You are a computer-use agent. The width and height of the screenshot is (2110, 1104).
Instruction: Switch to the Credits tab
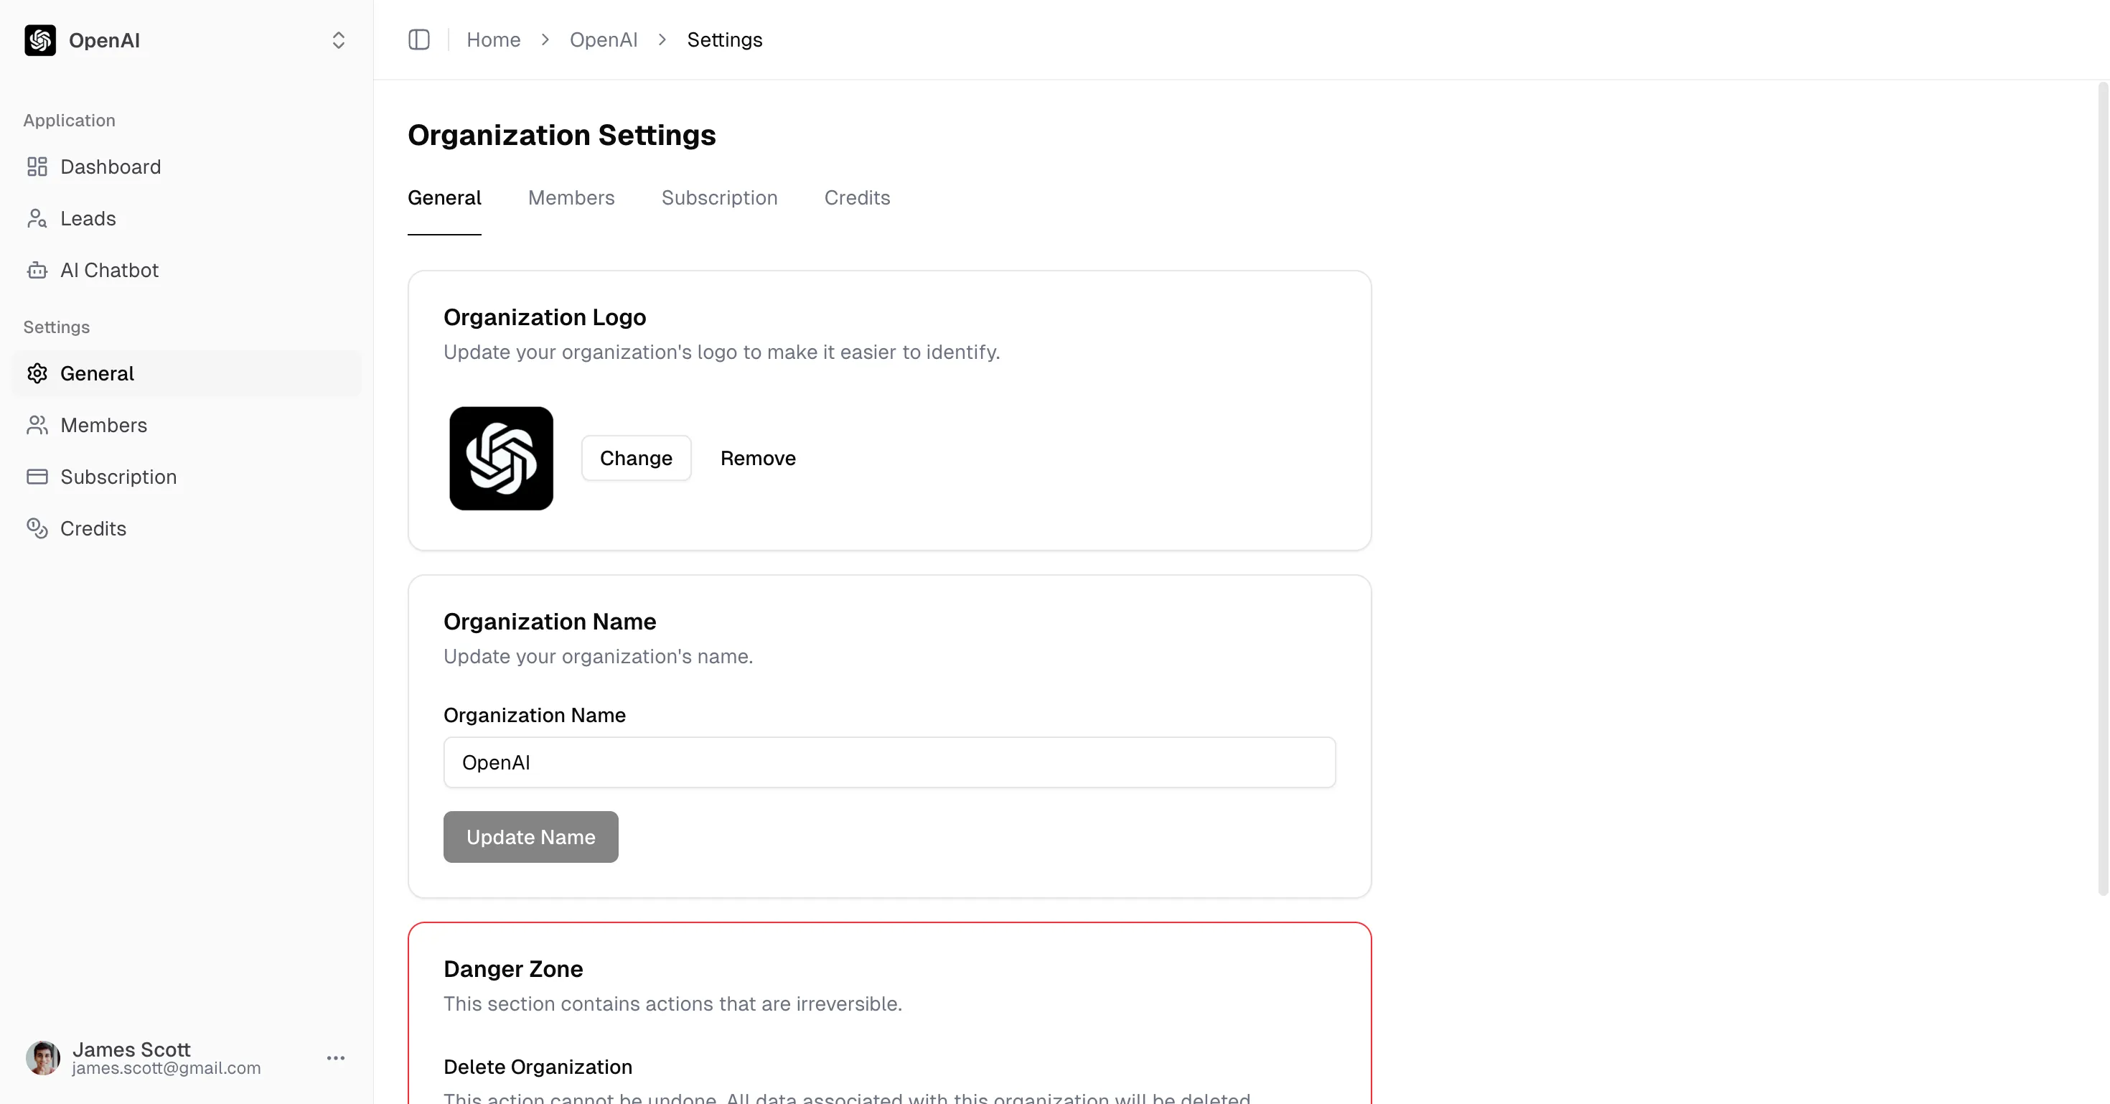click(857, 198)
